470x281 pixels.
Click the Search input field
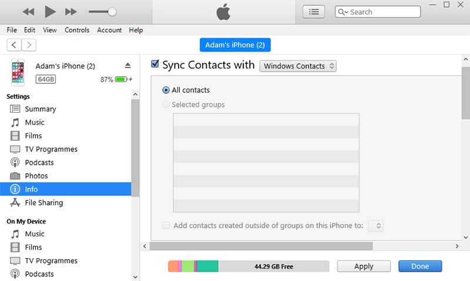378,12
